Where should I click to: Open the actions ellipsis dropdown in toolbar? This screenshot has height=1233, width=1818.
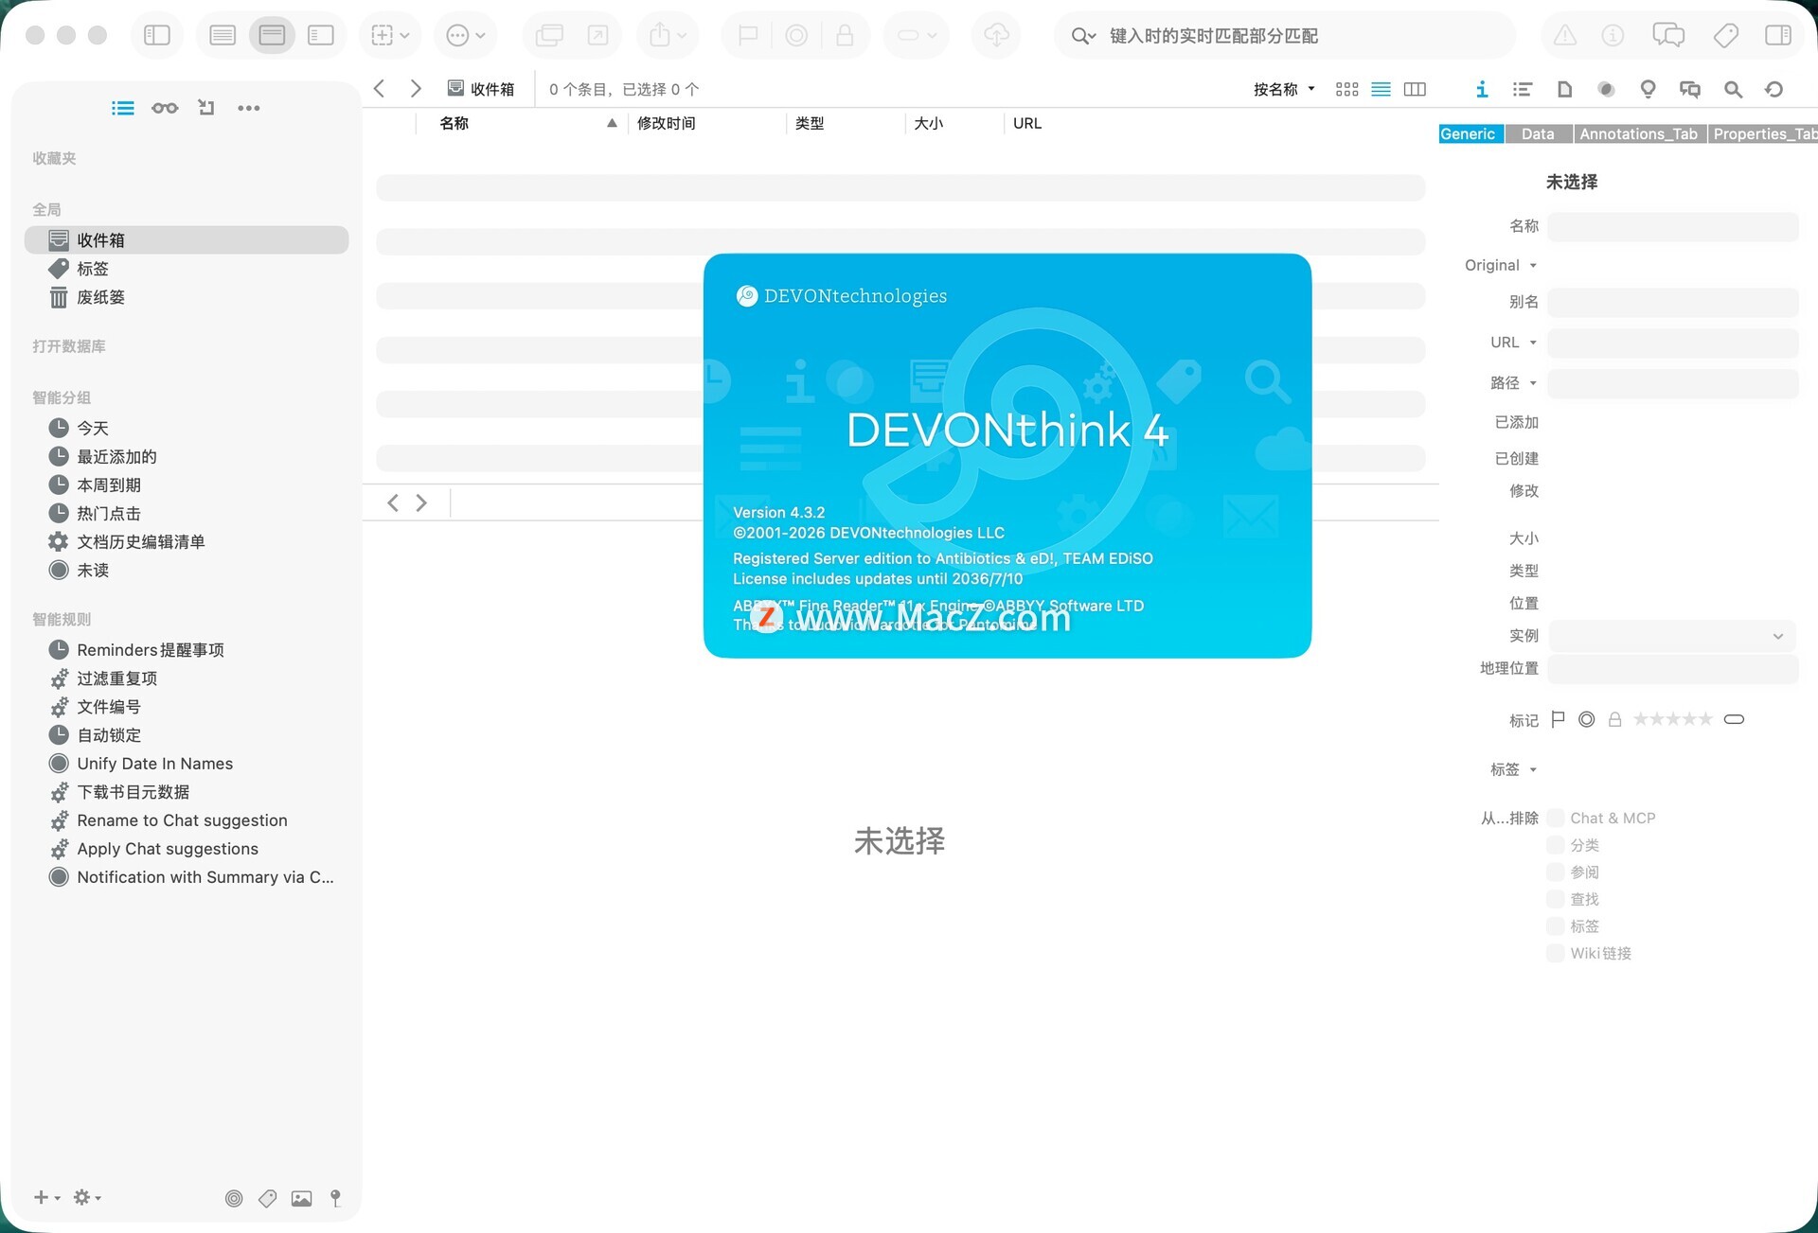[x=465, y=36]
